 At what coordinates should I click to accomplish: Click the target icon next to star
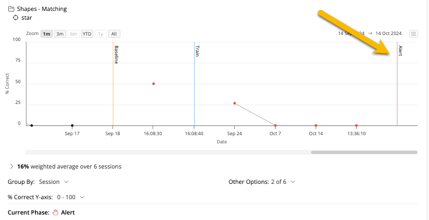(15, 18)
